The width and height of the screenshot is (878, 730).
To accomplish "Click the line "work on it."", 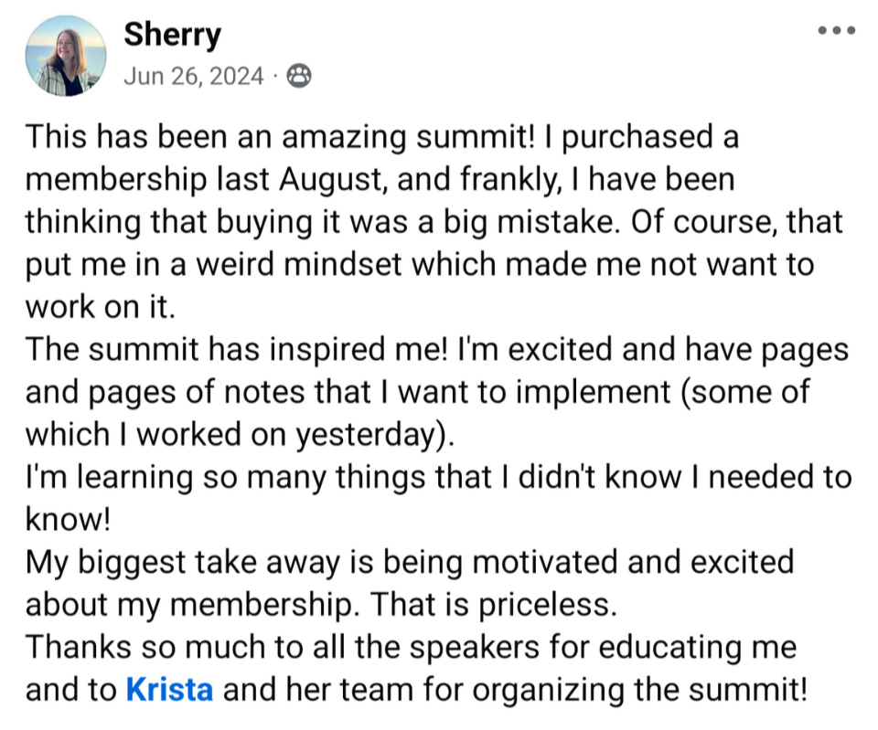I will pyautogui.click(x=98, y=307).
